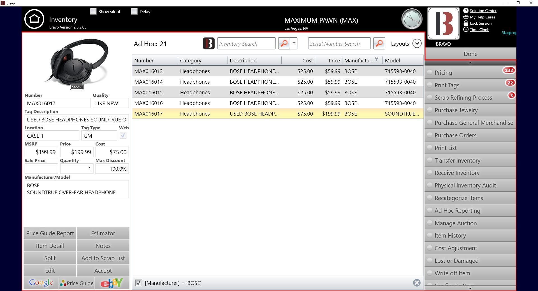Click the headphones product thumbnail
538x291 pixels.
76,62
